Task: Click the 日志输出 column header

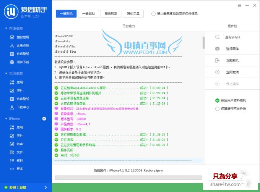Action: [x=128, y=26]
